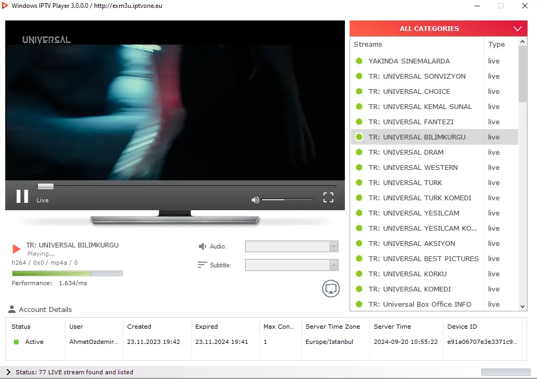Click green dot beside UNIVERSAL WESTERN
Viewport: 537px width, 379px height.
pos(359,167)
